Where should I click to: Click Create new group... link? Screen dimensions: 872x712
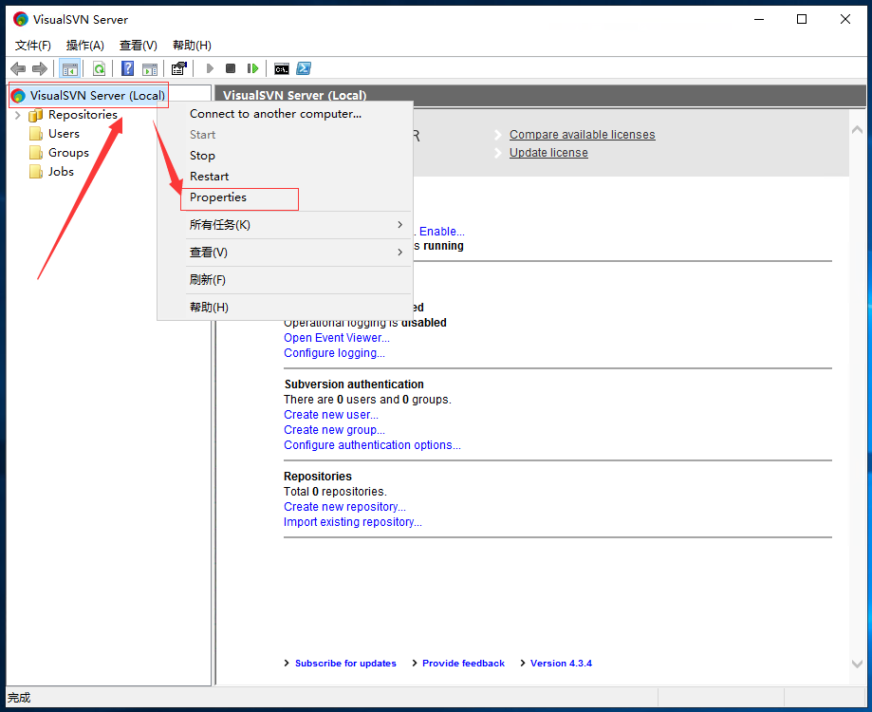(334, 430)
